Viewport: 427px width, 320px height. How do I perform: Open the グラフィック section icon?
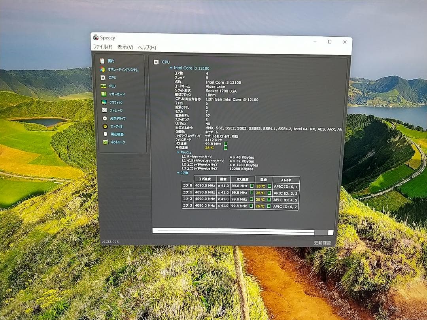[x=104, y=102]
